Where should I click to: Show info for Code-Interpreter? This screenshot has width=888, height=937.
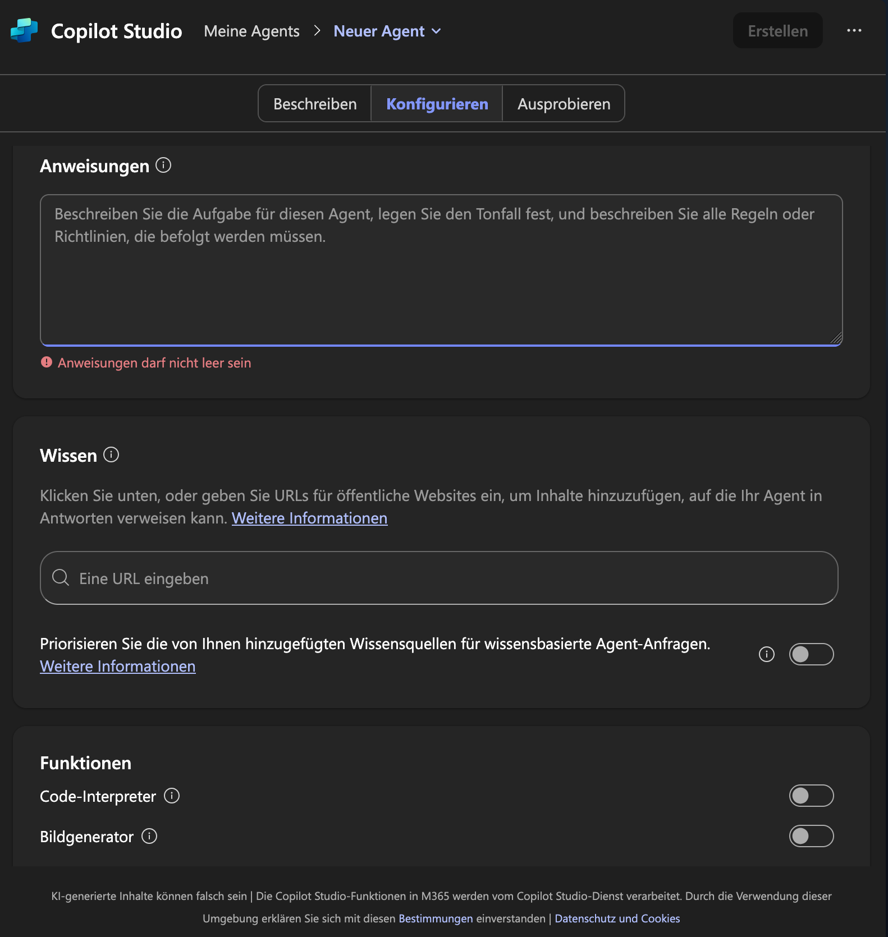pos(172,796)
